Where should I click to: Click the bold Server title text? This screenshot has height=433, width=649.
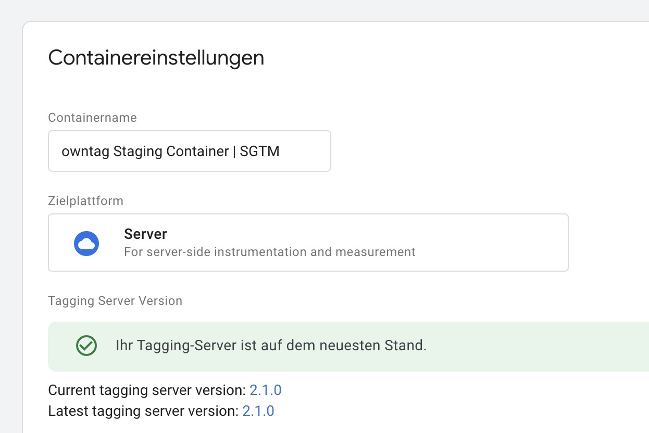[145, 234]
